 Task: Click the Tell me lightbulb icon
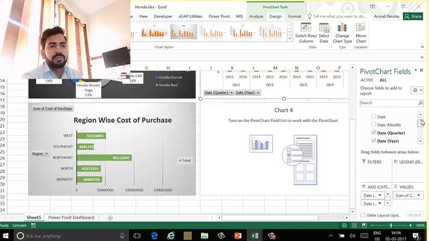click(310, 16)
